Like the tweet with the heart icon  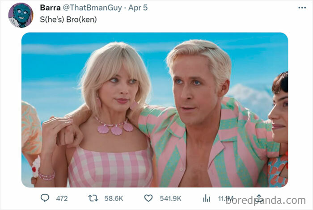[x=148, y=198]
